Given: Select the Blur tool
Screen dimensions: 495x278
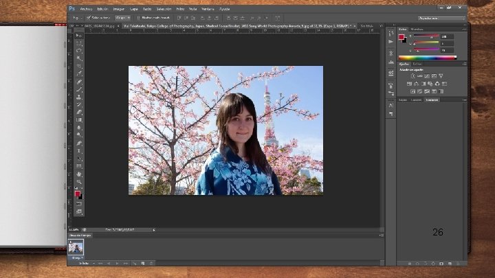Looking at the screenshot, I should [78, 128].
